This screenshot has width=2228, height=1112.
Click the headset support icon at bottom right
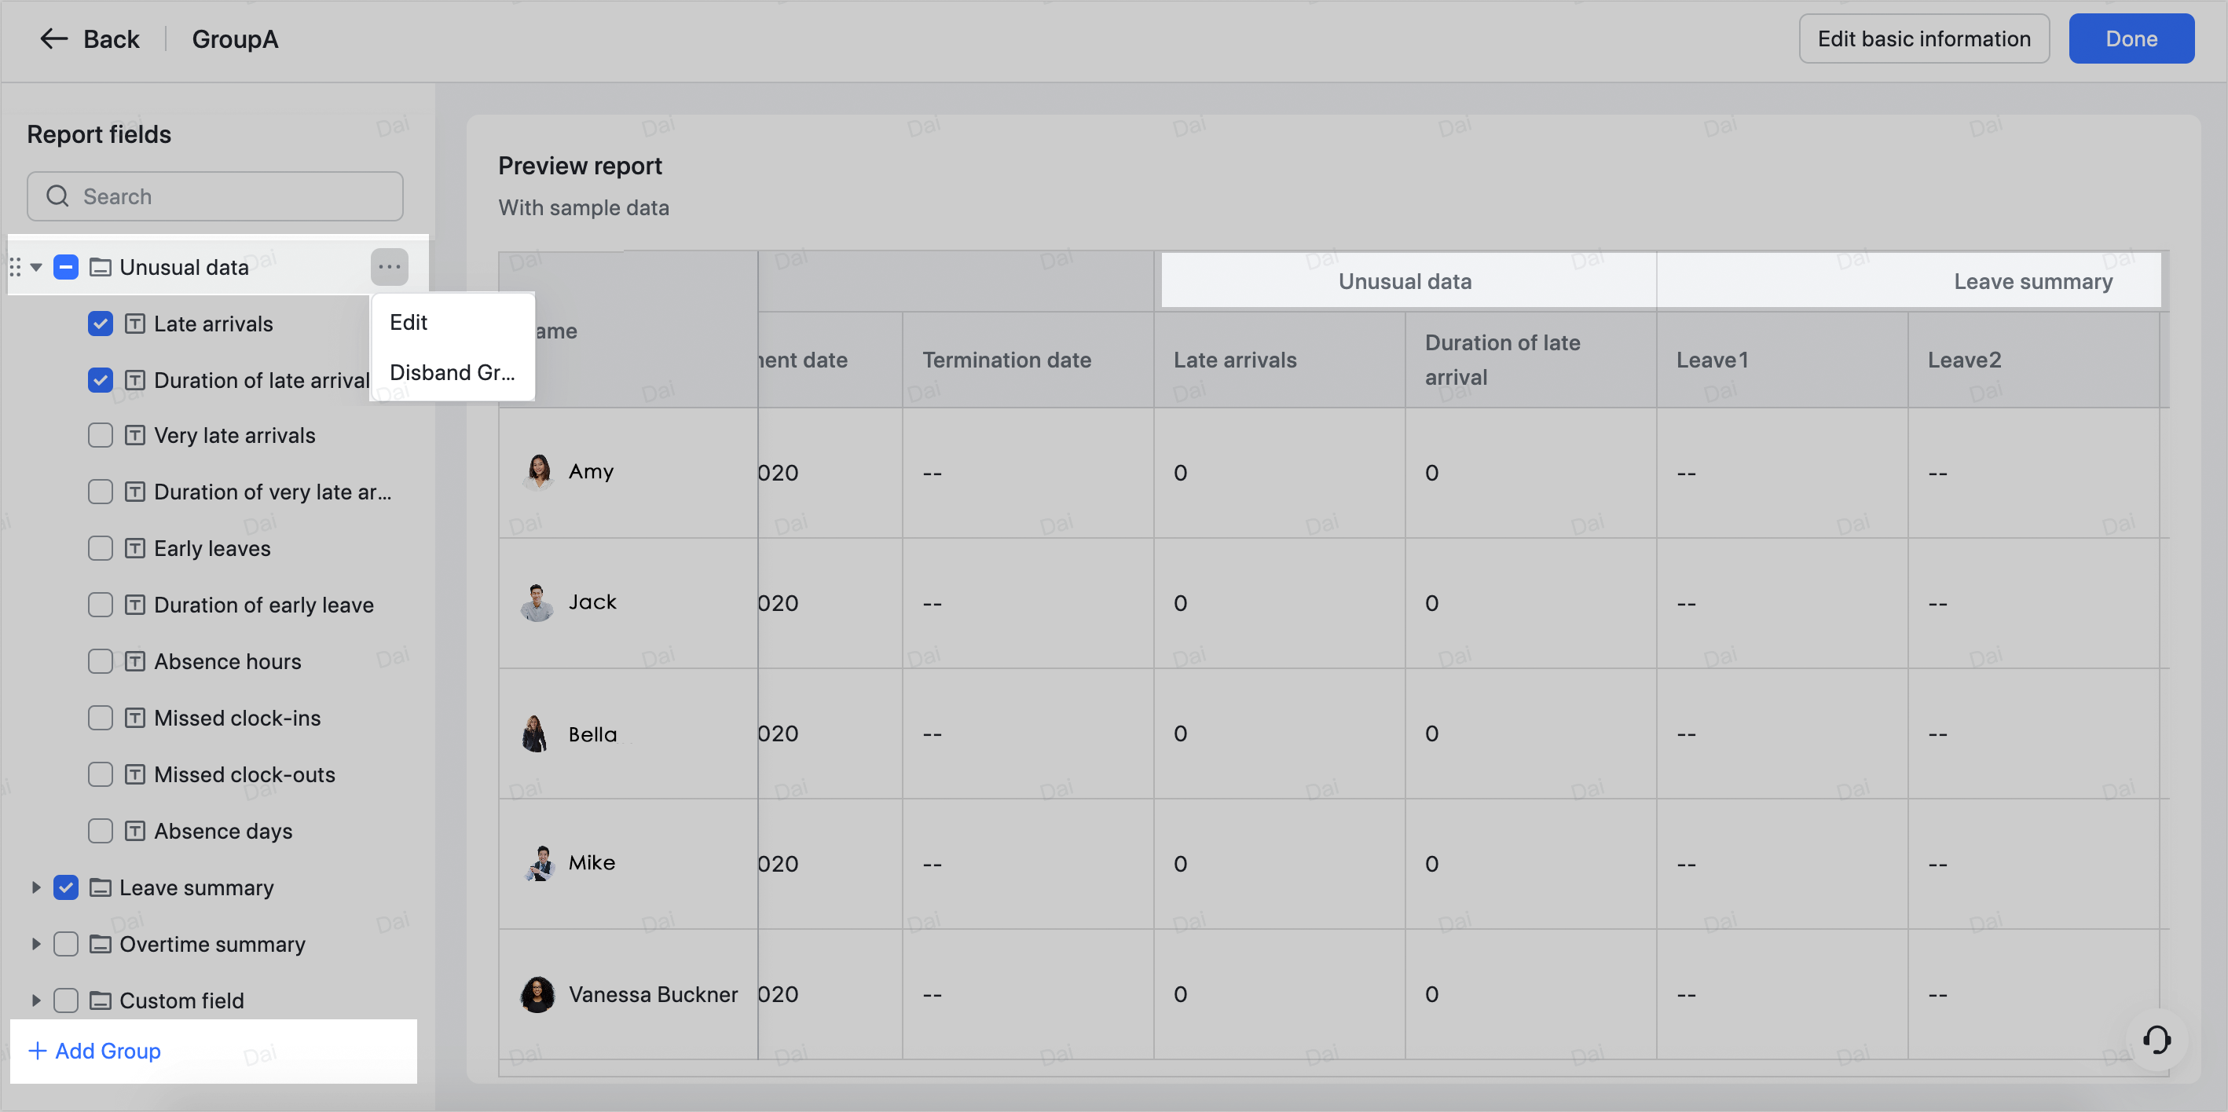pyautogui.click(x=2157, y=1041)
